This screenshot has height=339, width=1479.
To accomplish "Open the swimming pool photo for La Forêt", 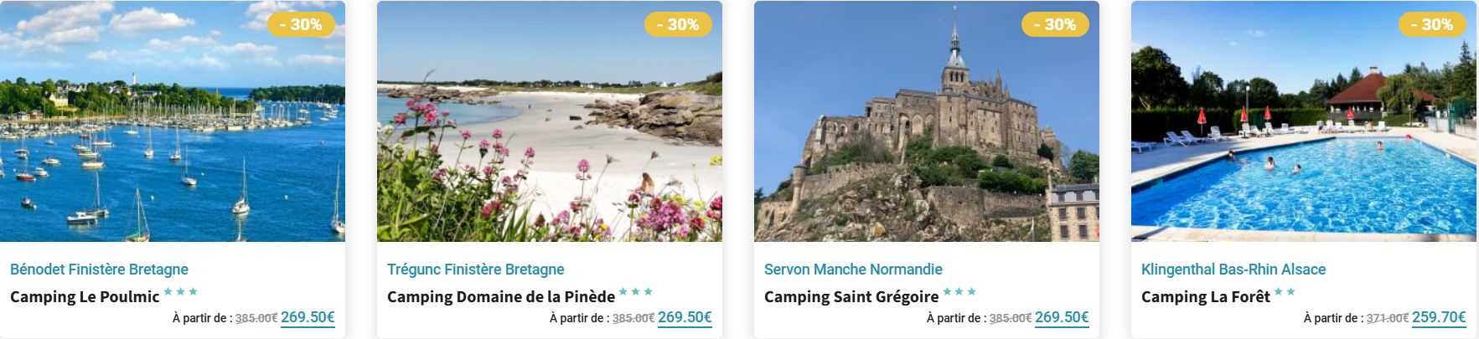I will pyautogui.click(x=1303, y=134).
